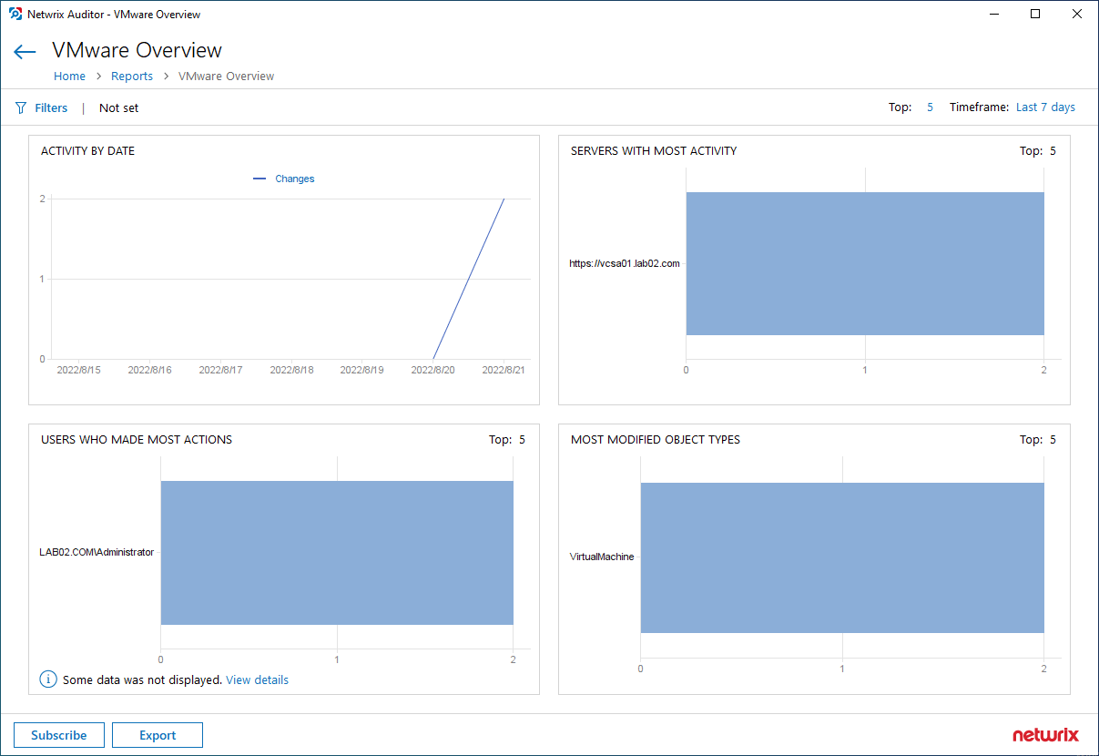Click the USERS WHO MADE MOST ACTIONS heading

point(137,439)
